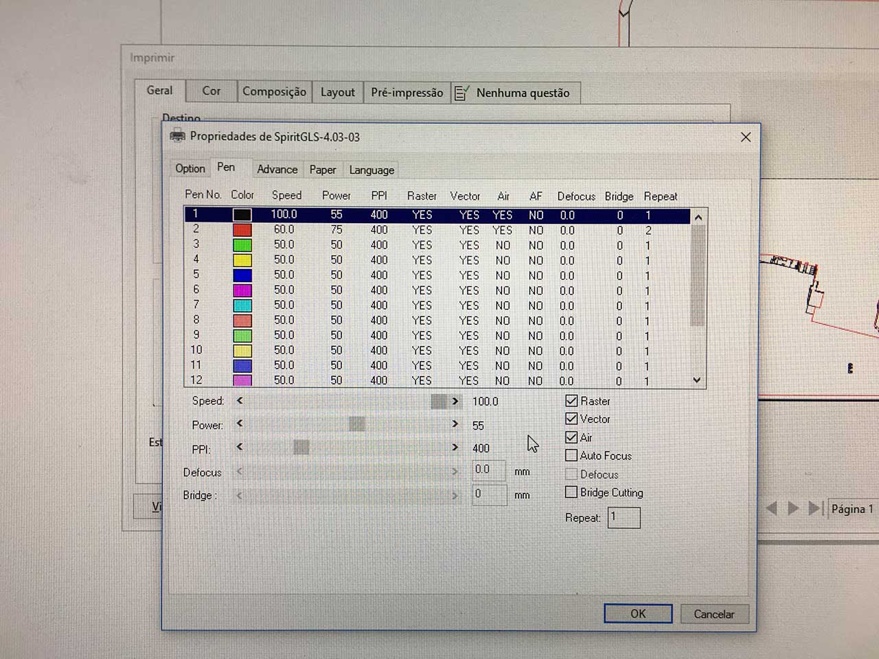Viewport: 879px width, 659px height.
Task: Select the magenta color swatch of pen 6
Action: [x=242, y=290]
